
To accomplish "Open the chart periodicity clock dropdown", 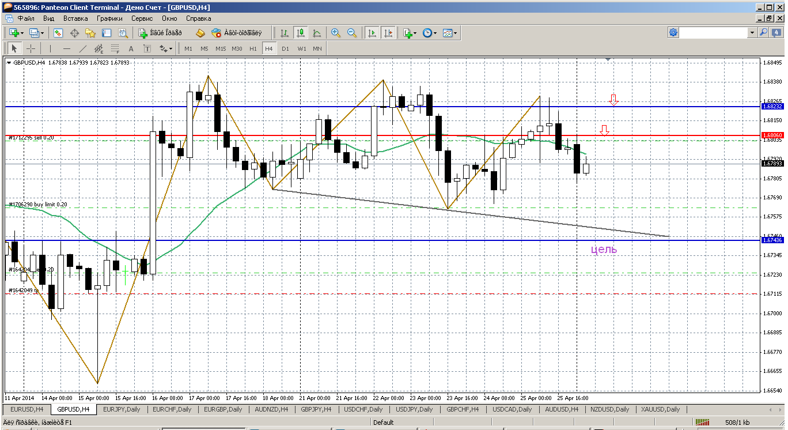I will click(430, 33).
